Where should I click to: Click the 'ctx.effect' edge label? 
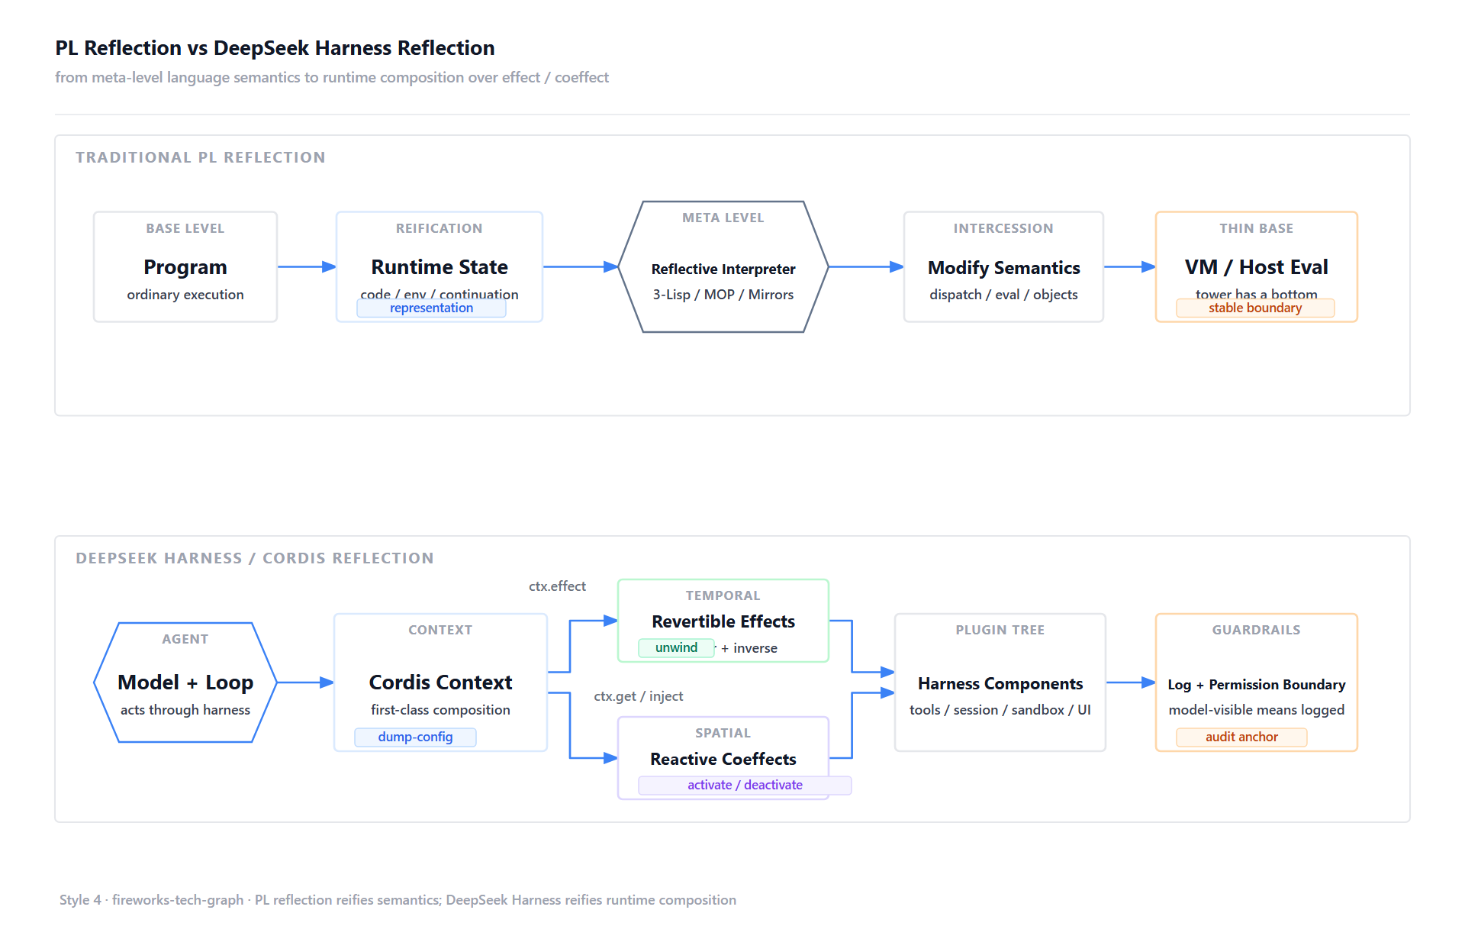coord(558,586)
